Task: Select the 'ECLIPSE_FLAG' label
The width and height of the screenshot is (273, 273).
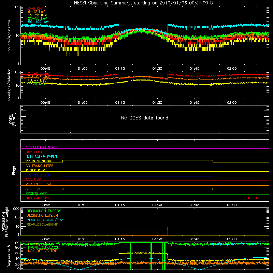Action: coord(37,175)
